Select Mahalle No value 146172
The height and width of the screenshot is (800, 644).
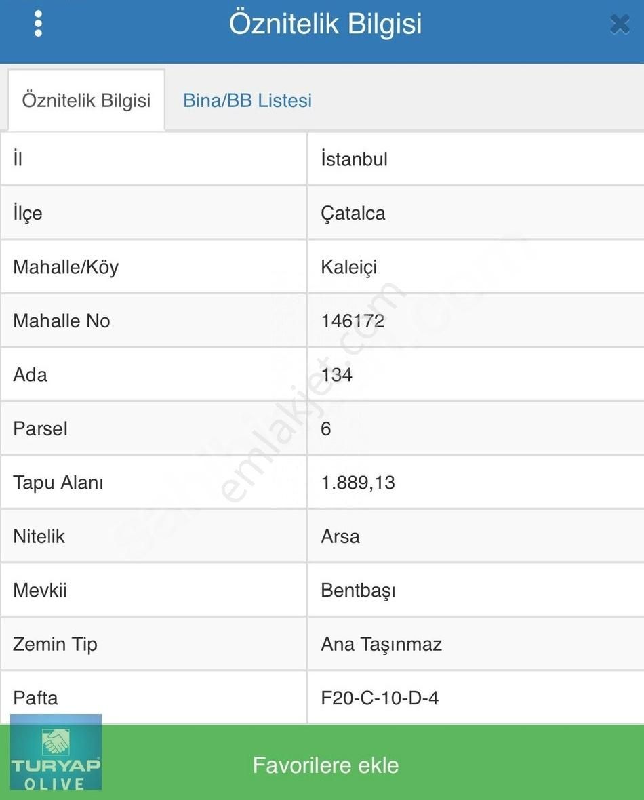click(353, 321)
